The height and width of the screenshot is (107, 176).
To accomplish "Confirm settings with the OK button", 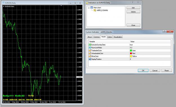I will (x=143, y=70).
